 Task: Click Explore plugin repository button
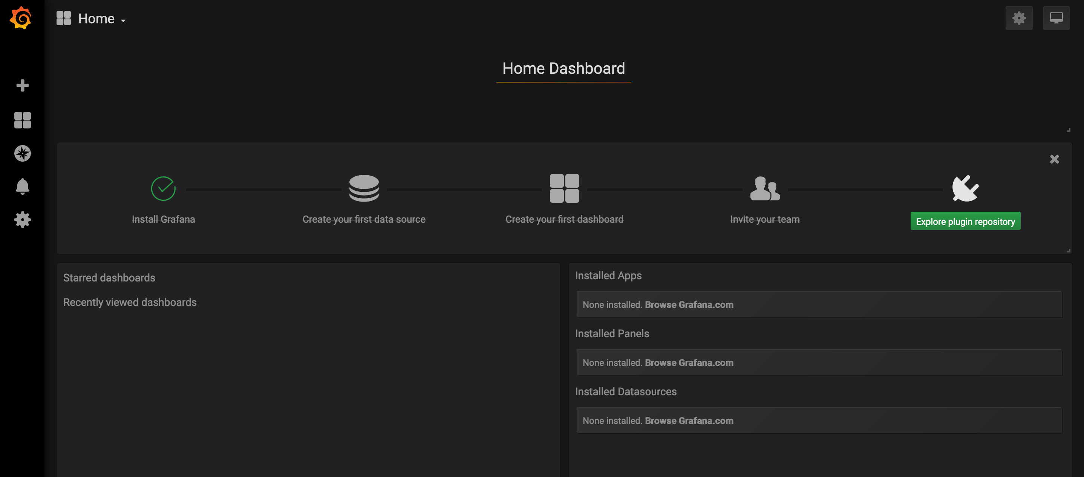pos(965,221)
